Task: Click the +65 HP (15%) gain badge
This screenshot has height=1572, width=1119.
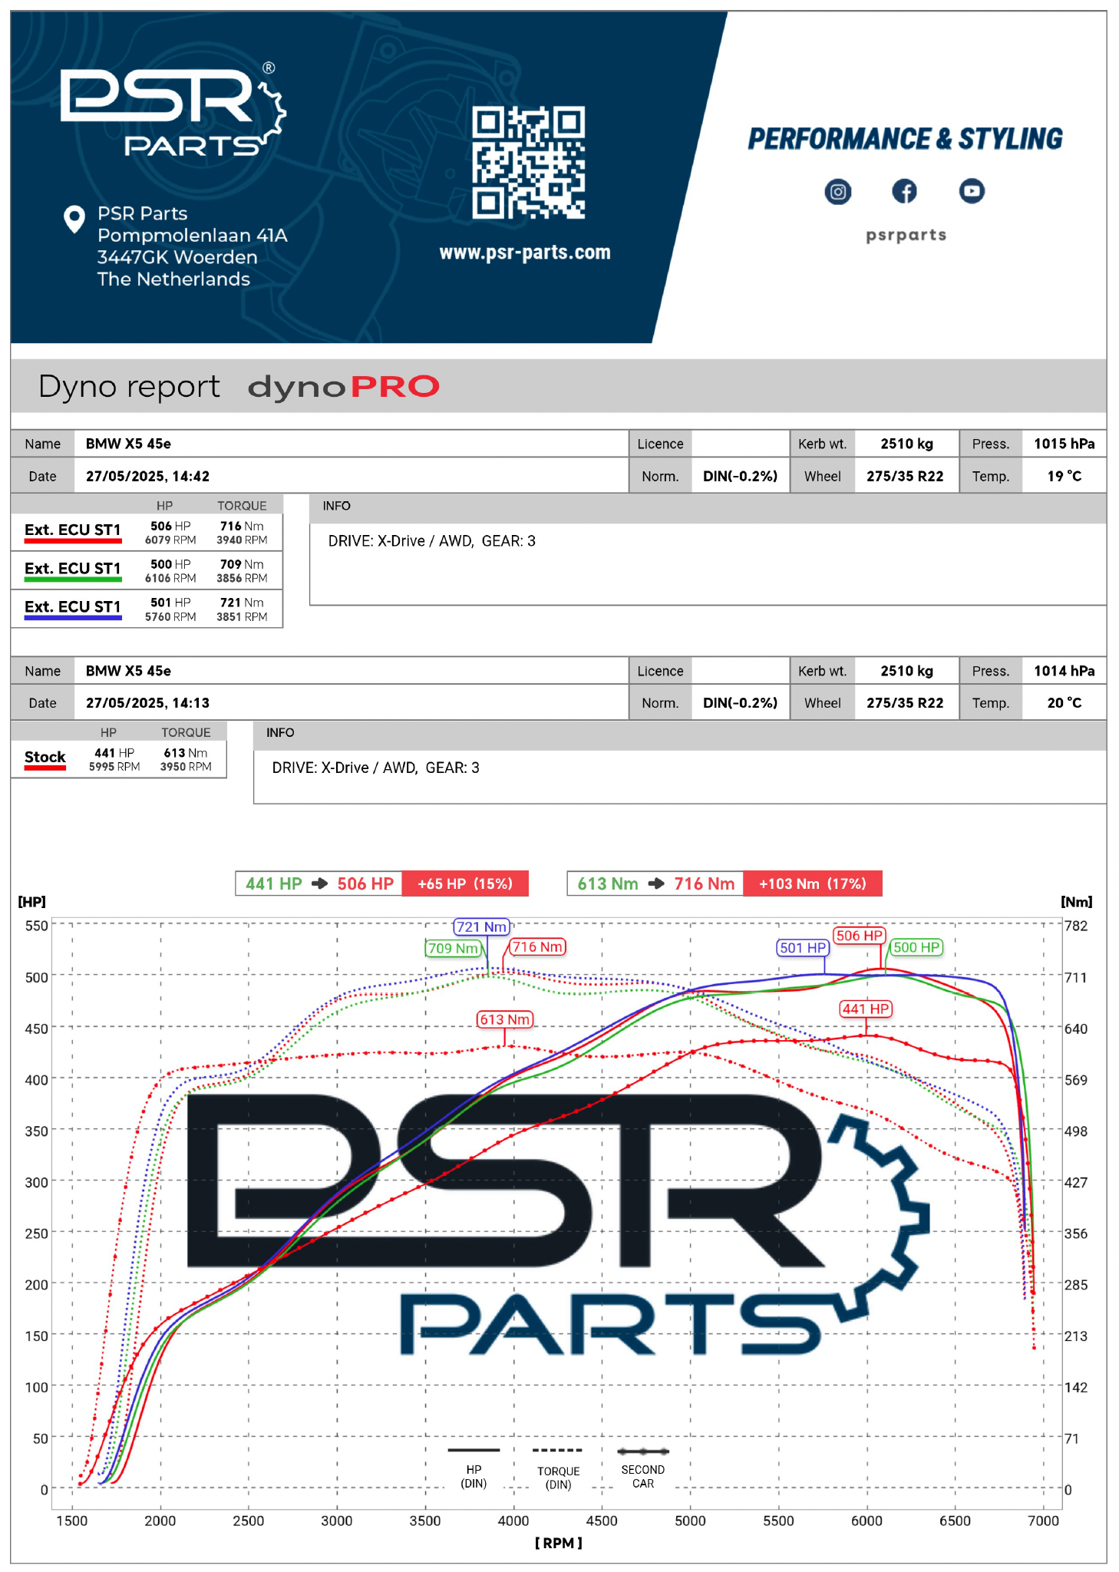Action: 464,883
